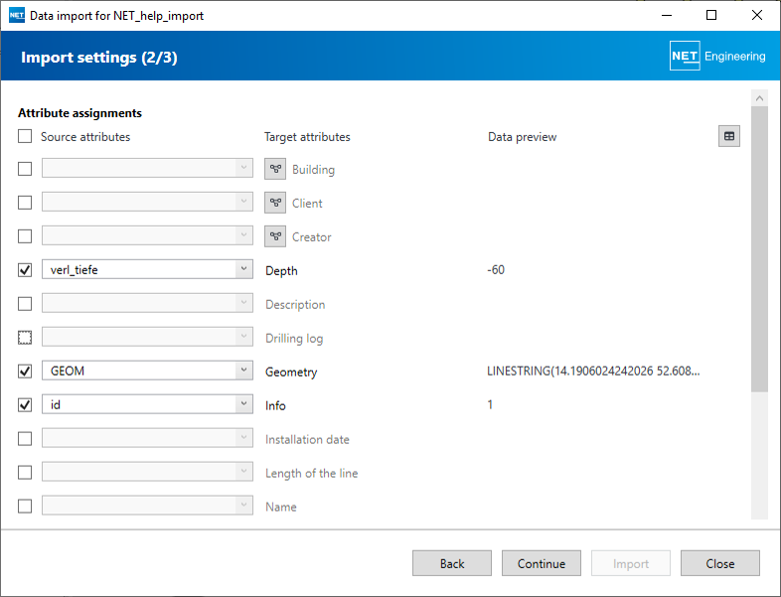Open the id source dropdown for Info
781x597 pixels.
click(x=147, y=404)
